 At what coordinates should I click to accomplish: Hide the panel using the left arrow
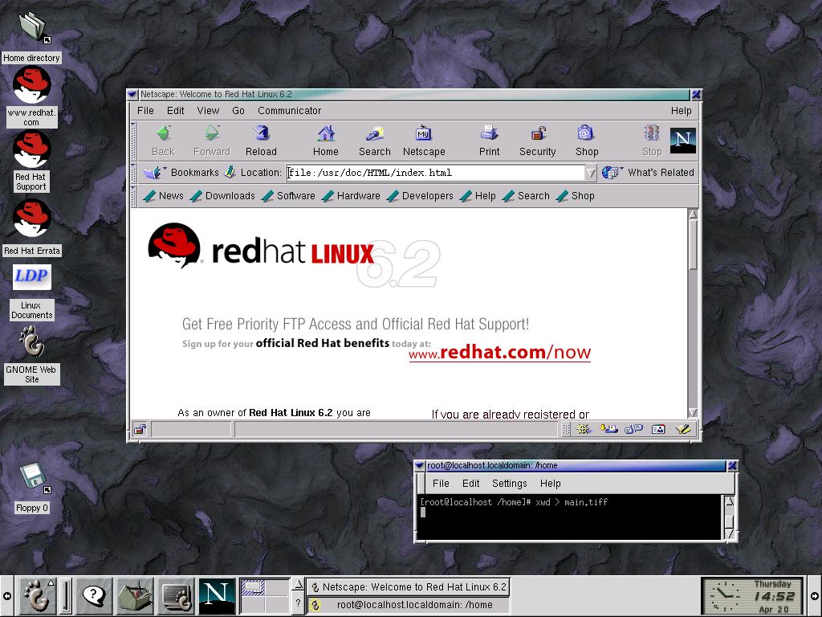(x=6, y=596)
